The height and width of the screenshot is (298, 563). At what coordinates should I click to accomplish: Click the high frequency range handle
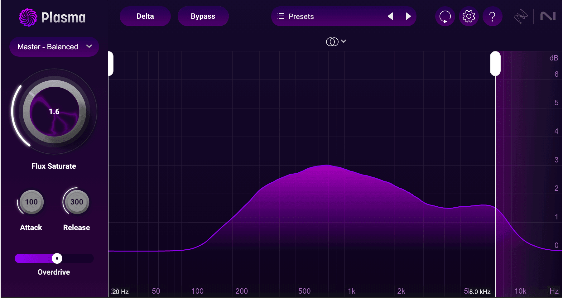point(495,64)
